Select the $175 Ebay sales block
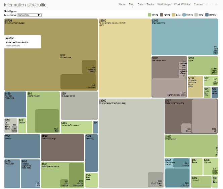This screenshot has width=223, height=189. coord(91,180)
